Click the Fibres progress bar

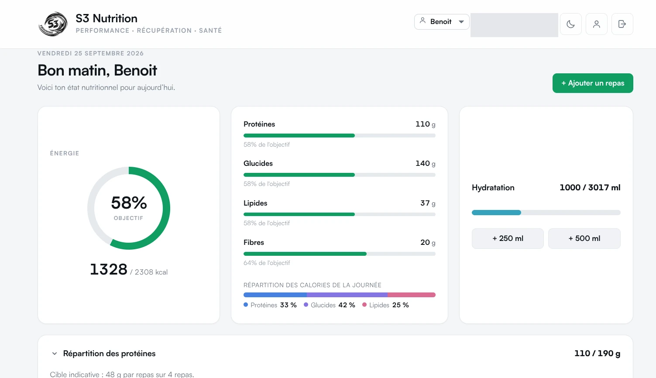click(x=340, y=254)
